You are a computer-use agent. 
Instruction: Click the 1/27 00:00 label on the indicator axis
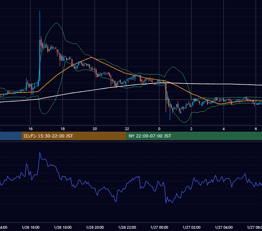point(159,227)
